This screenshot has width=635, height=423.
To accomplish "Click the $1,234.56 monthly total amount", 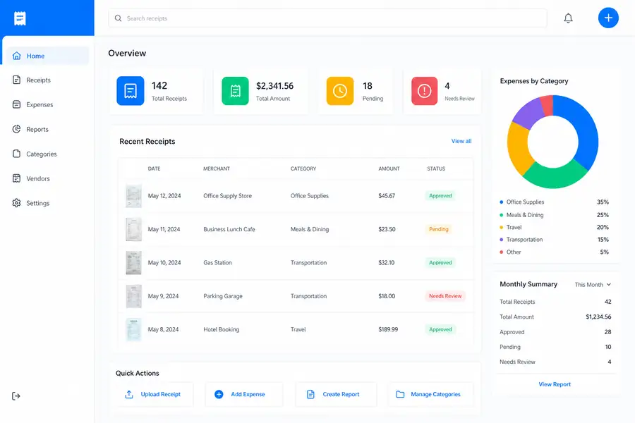I will point(598,317).
